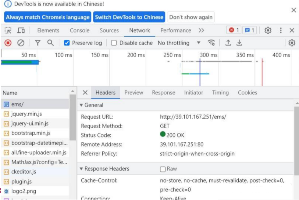
Task: Select the inspect element picker icon
Action: [8, 30]
